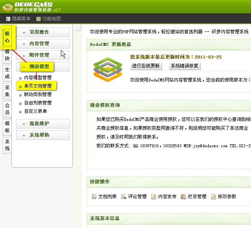The height and width of the screenshot is (228, 251).
Task: Click the bullet icon beside 自由列表管理
Action: coord(20,104)
